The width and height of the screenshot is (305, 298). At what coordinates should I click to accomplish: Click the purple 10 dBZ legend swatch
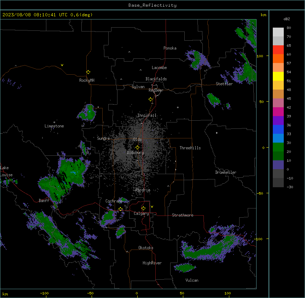(x=278, y=165)
